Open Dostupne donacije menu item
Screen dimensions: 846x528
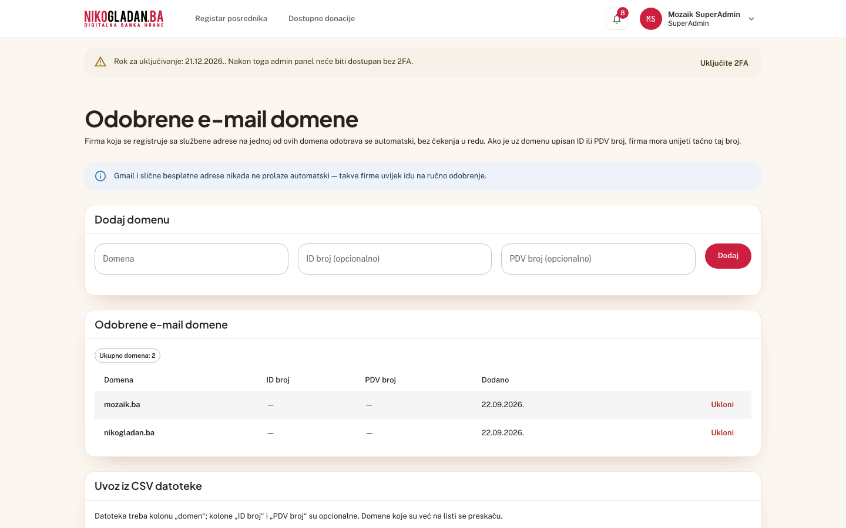[x=321, y=19]
